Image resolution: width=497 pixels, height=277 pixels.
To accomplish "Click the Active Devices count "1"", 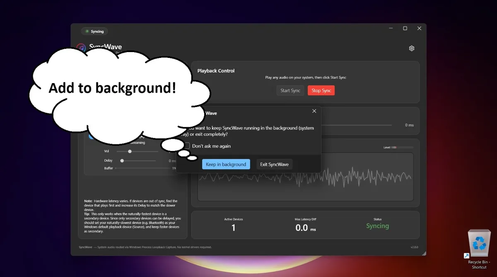I will [234, 228].
